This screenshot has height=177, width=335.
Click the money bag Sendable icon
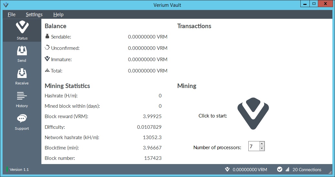click(47, 37)
